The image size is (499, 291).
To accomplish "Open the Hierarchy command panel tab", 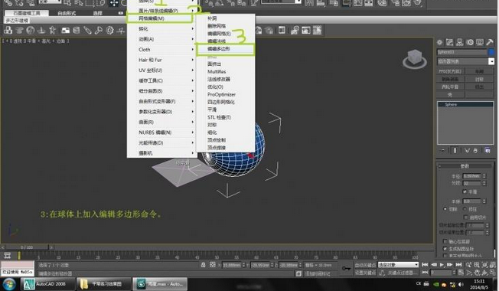I will 459,42.
